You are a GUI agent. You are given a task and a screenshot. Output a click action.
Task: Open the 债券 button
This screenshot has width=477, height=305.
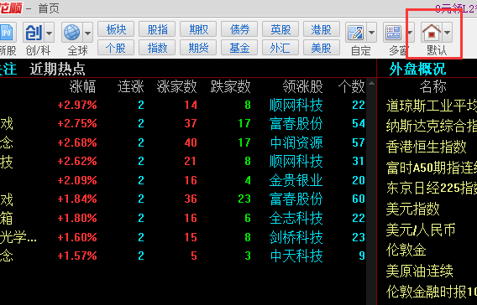(239, 29)
